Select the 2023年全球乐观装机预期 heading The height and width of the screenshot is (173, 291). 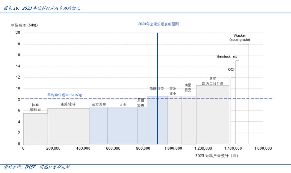pos(158,24)
